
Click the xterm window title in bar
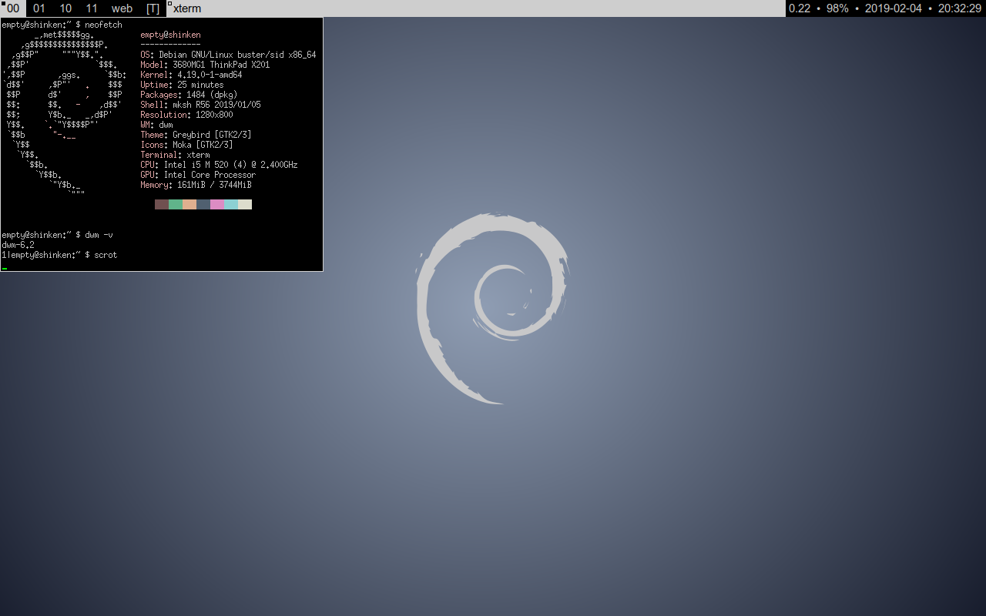(x=187, y=8)
